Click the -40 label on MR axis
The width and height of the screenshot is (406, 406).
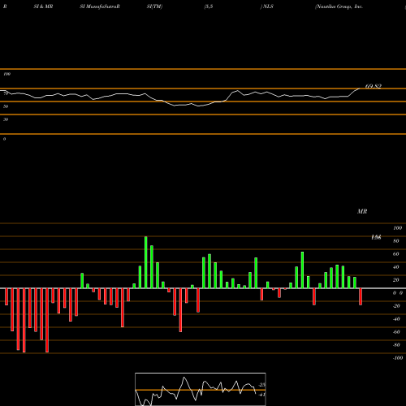pos(396,319)
